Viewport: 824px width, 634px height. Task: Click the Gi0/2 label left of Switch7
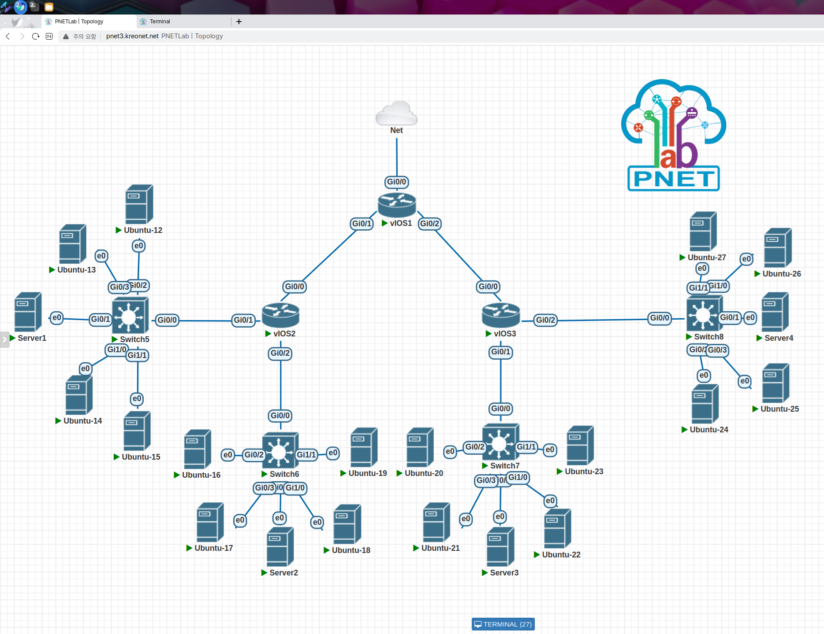coord(475,447)
